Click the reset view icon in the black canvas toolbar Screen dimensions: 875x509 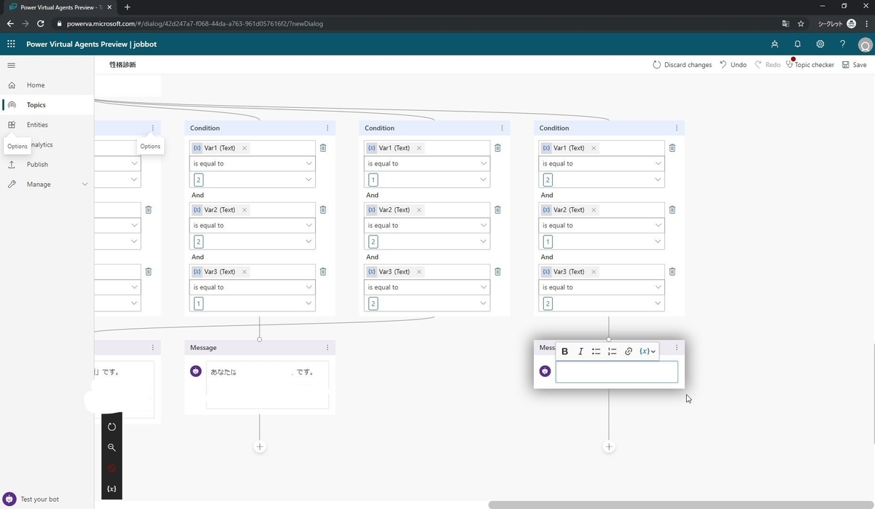click(112, 427)
